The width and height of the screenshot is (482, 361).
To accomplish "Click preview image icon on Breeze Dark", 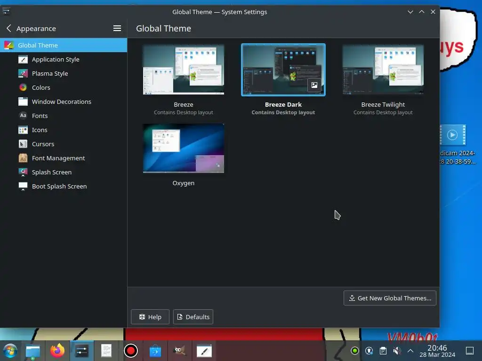I will click(x=314, y=85).
